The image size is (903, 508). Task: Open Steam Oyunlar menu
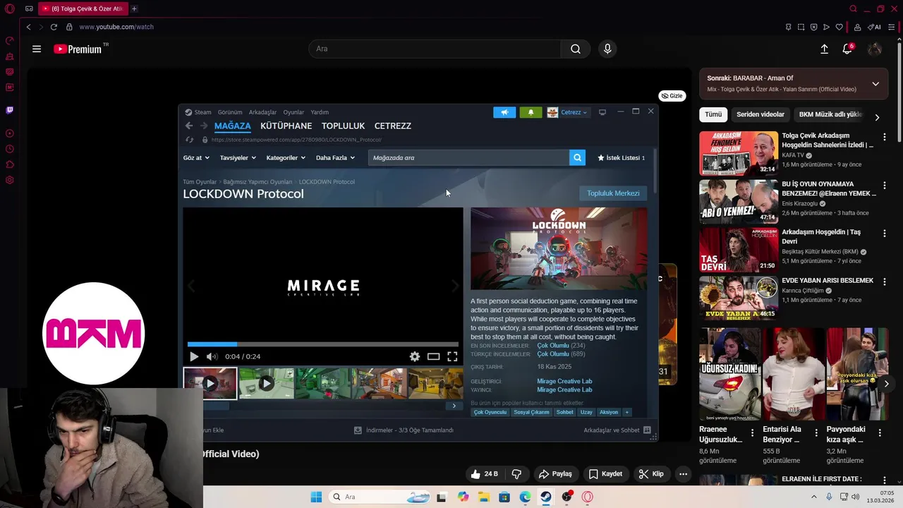tap(293, 112)
